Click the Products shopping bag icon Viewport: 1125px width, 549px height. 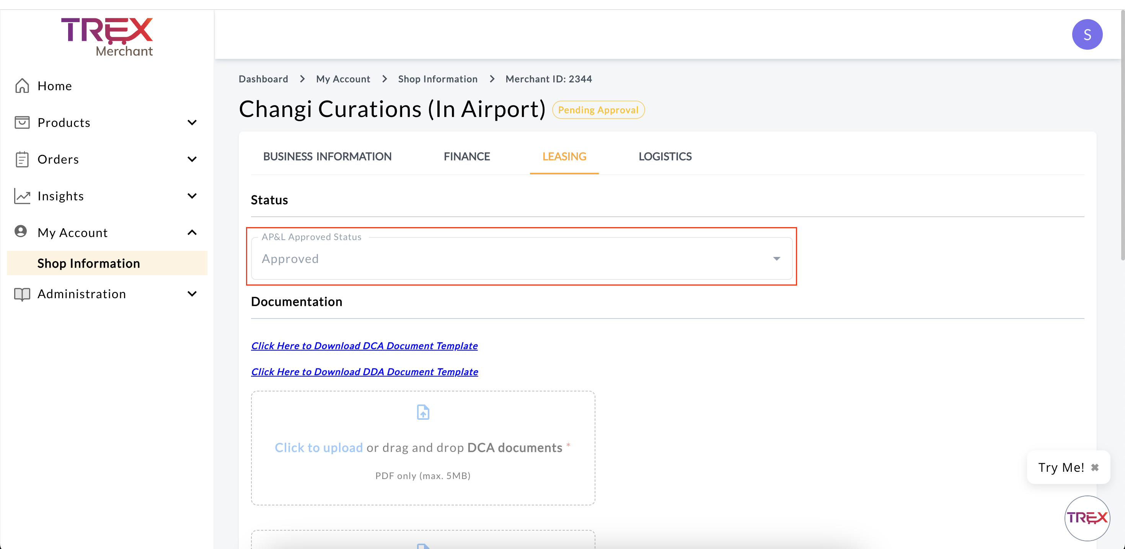pyautogui.click(x=22, y=123)
